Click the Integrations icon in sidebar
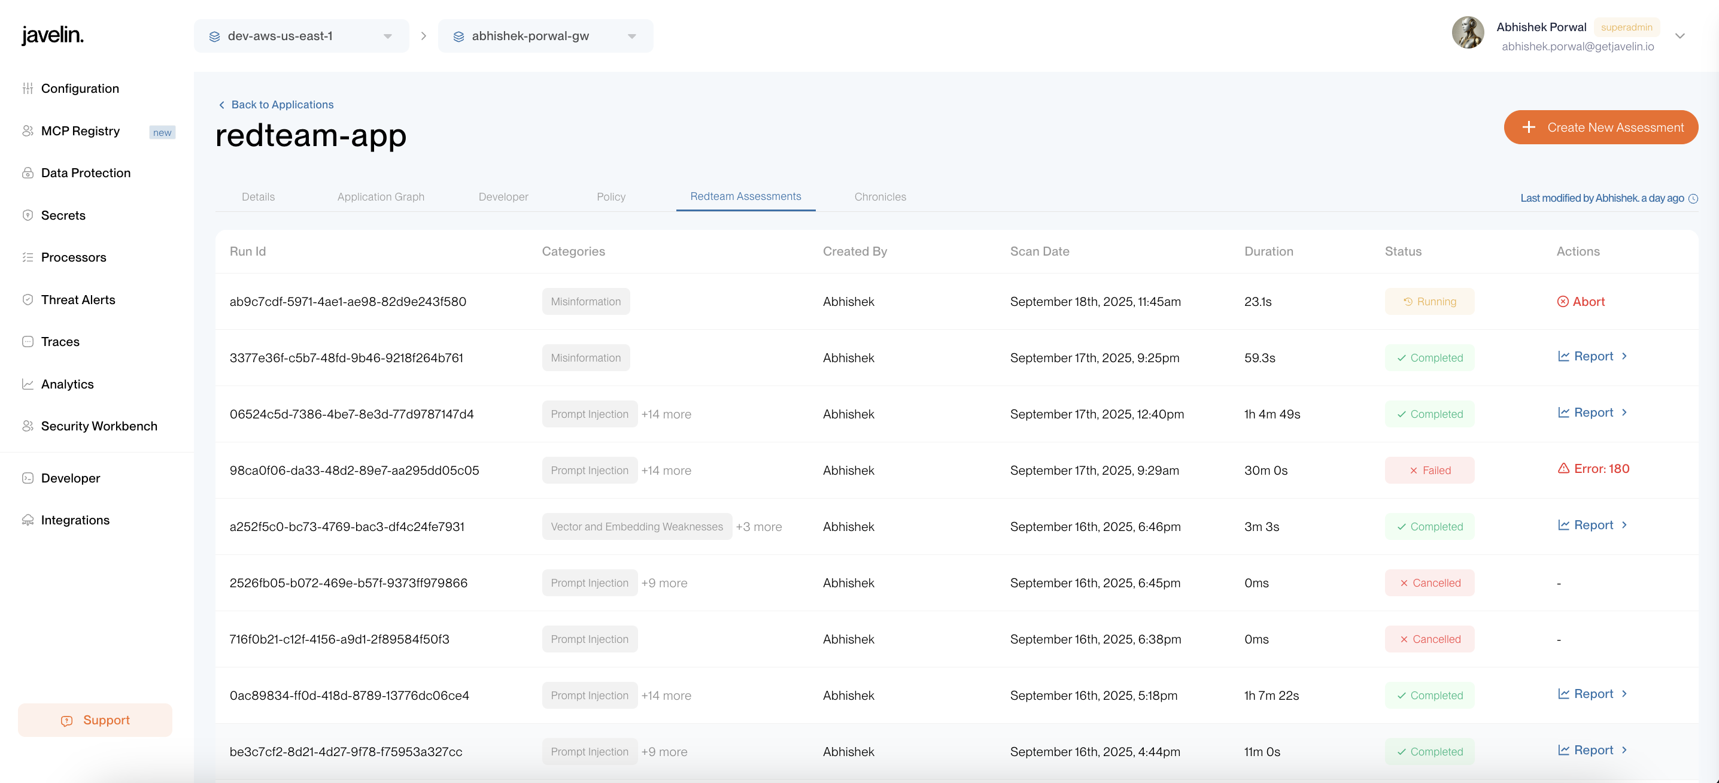This screenshot has width=1719, height=783. pos(28,520)
